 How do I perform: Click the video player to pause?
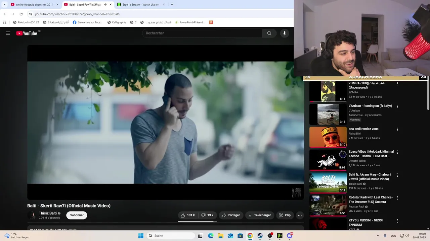click(x=166, y=122)
